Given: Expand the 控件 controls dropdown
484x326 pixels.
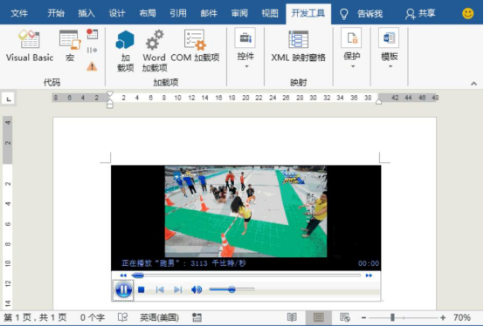Looking at the screenshot, I should point(245,49).
